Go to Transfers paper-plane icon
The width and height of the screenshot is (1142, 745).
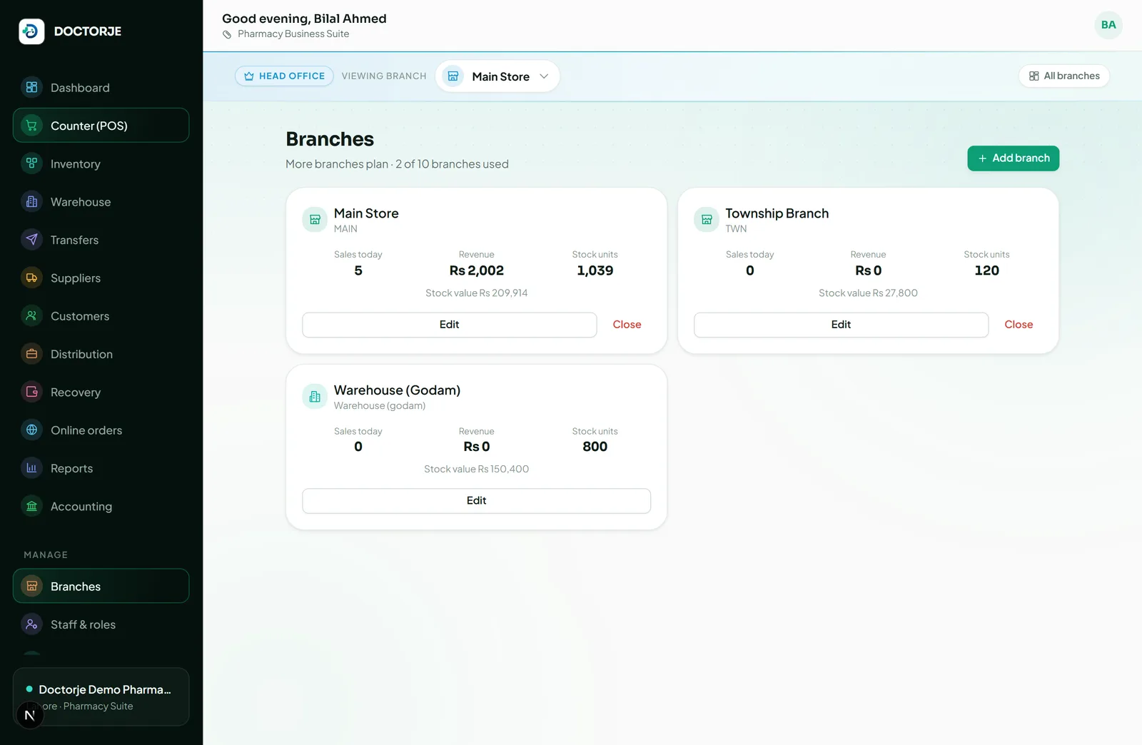pyautogui.click(x=31, y=240)
